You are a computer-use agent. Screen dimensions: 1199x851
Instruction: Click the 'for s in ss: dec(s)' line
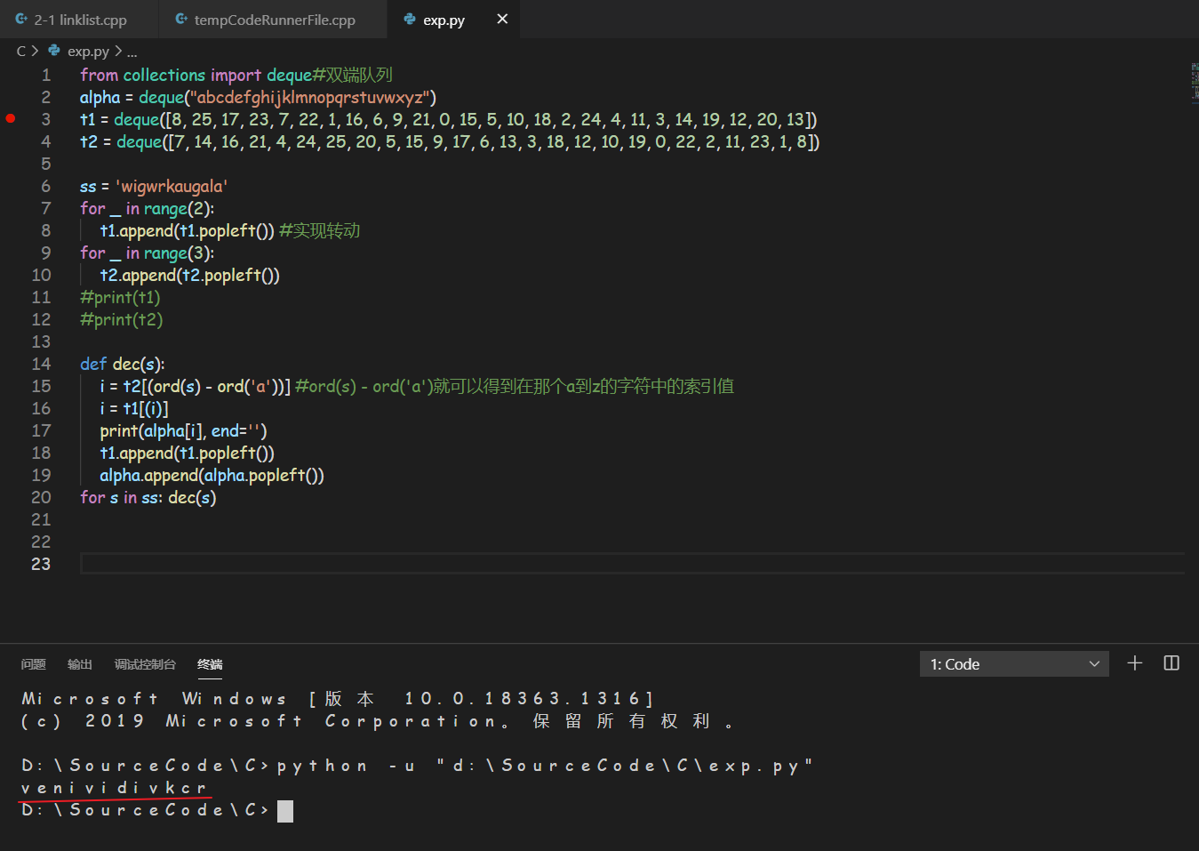(x=148, y=497)
